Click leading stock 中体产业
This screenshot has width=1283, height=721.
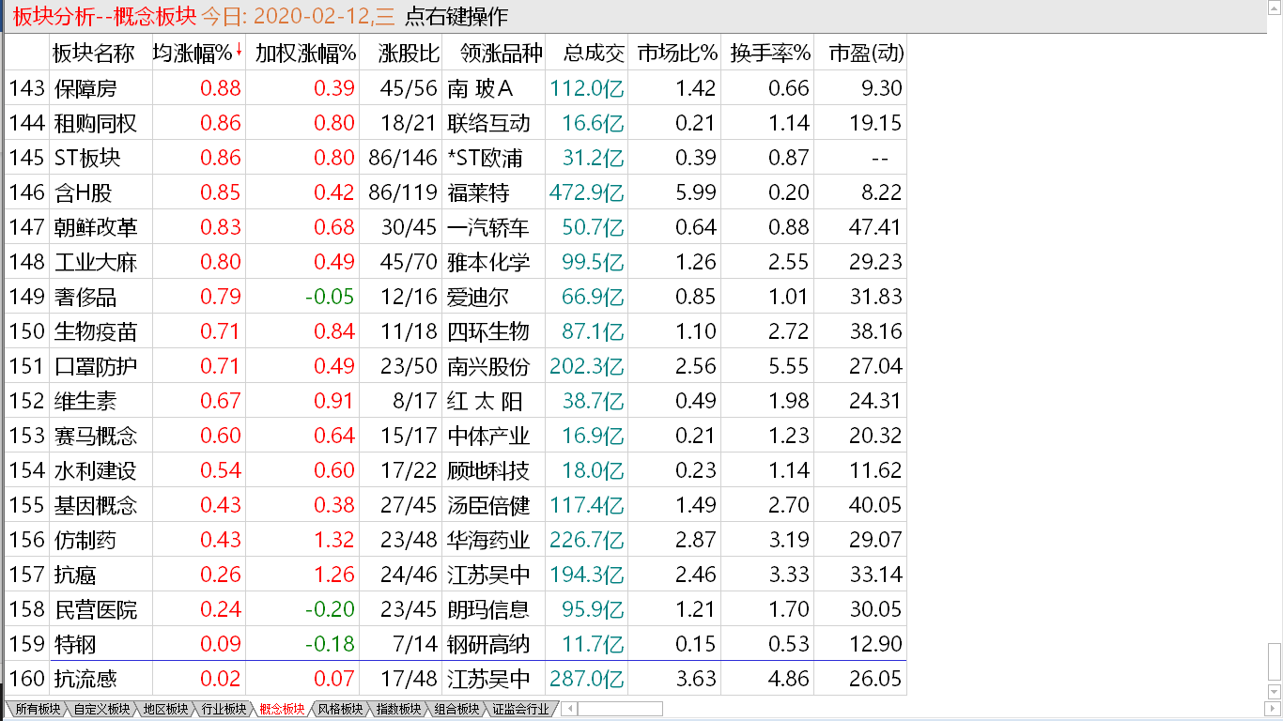pyautogui.click(x=488, y=436)
